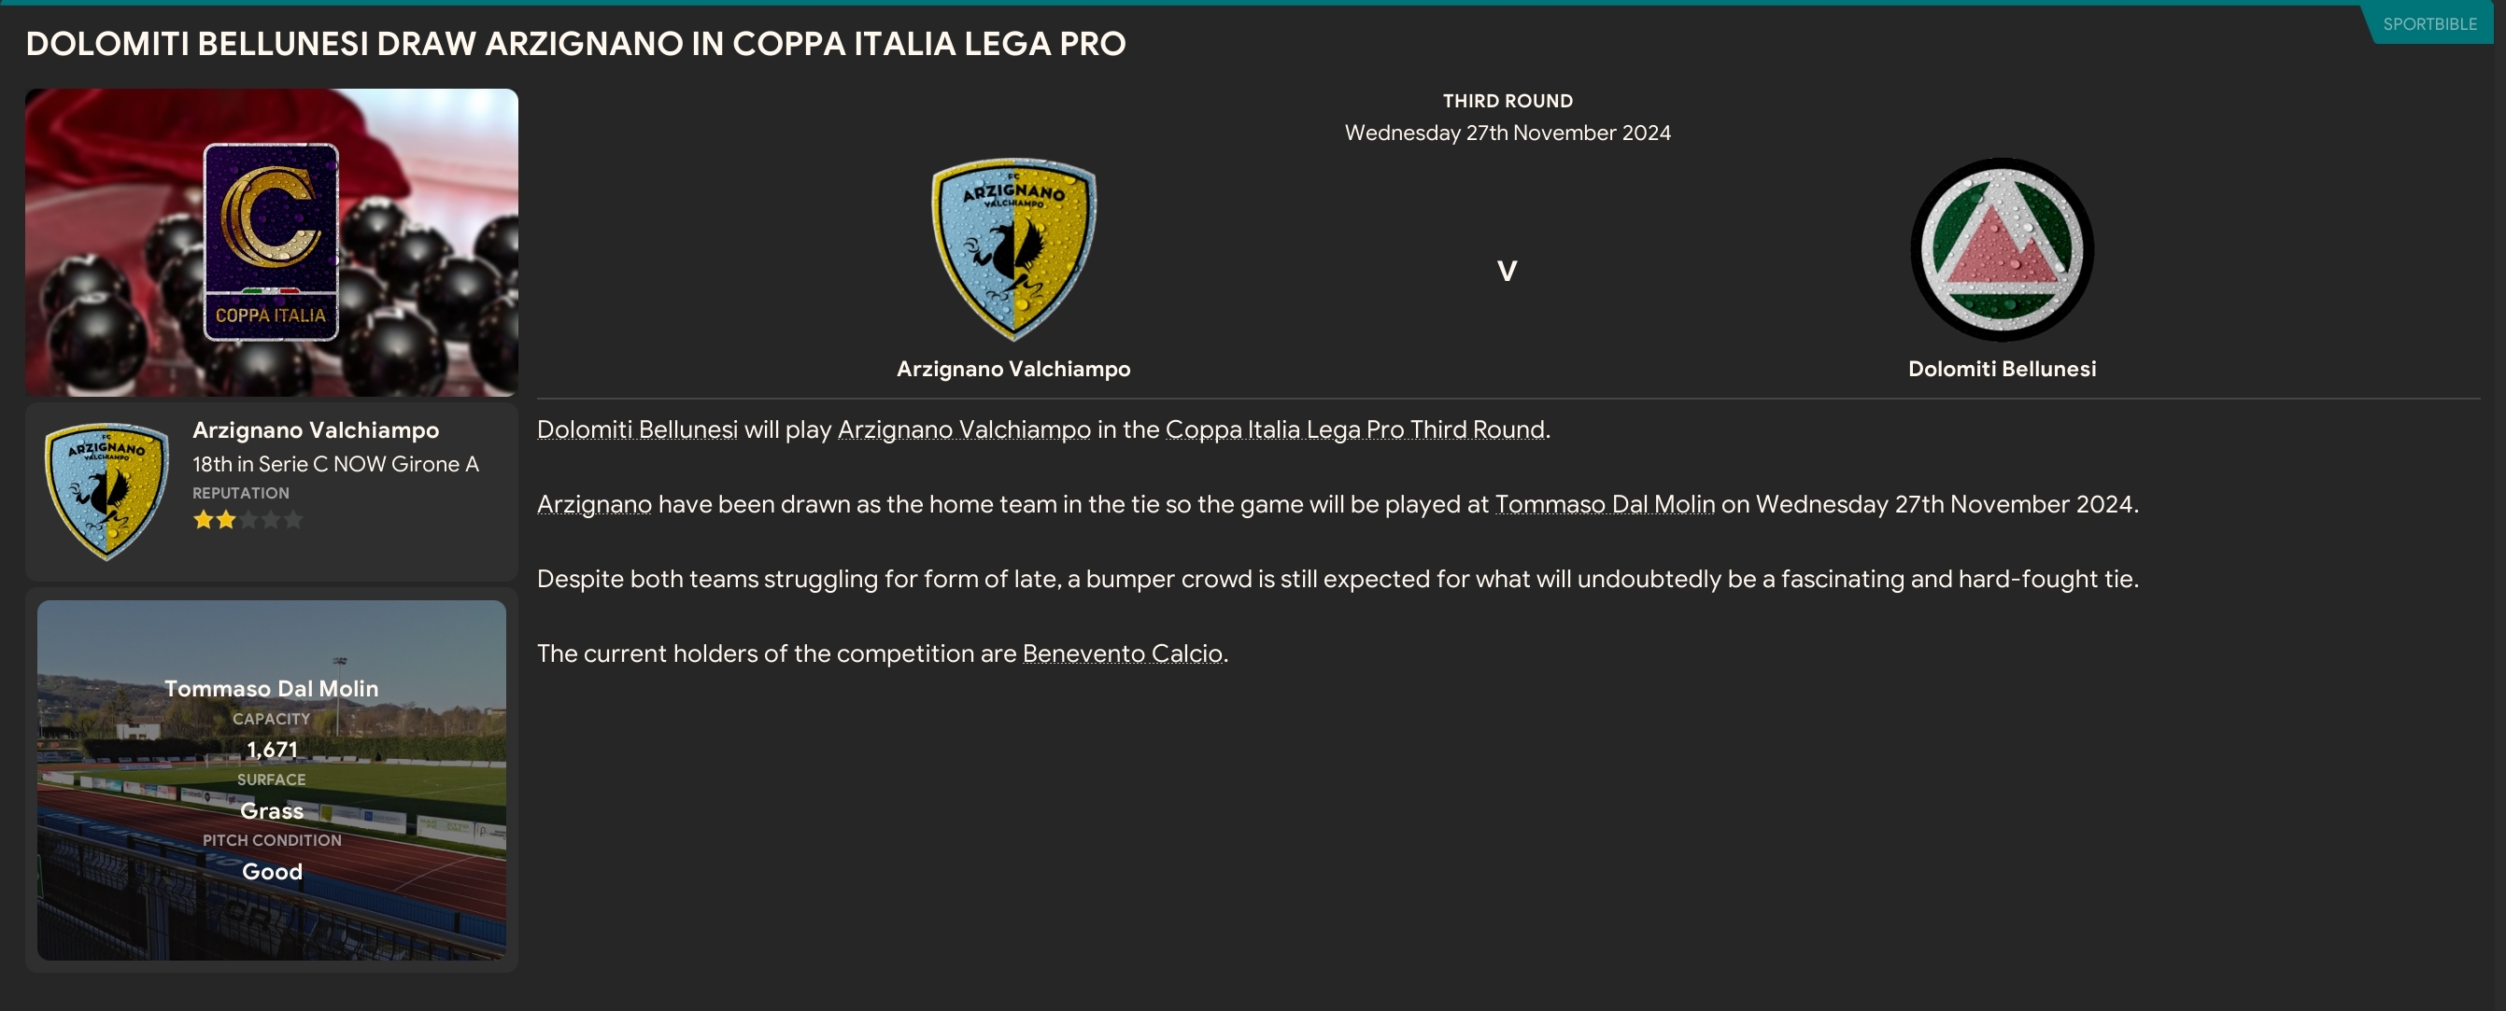Click the Tommaso Dal Molin stadium name heading
The image size is (2506, 1011).
(271, 688)
